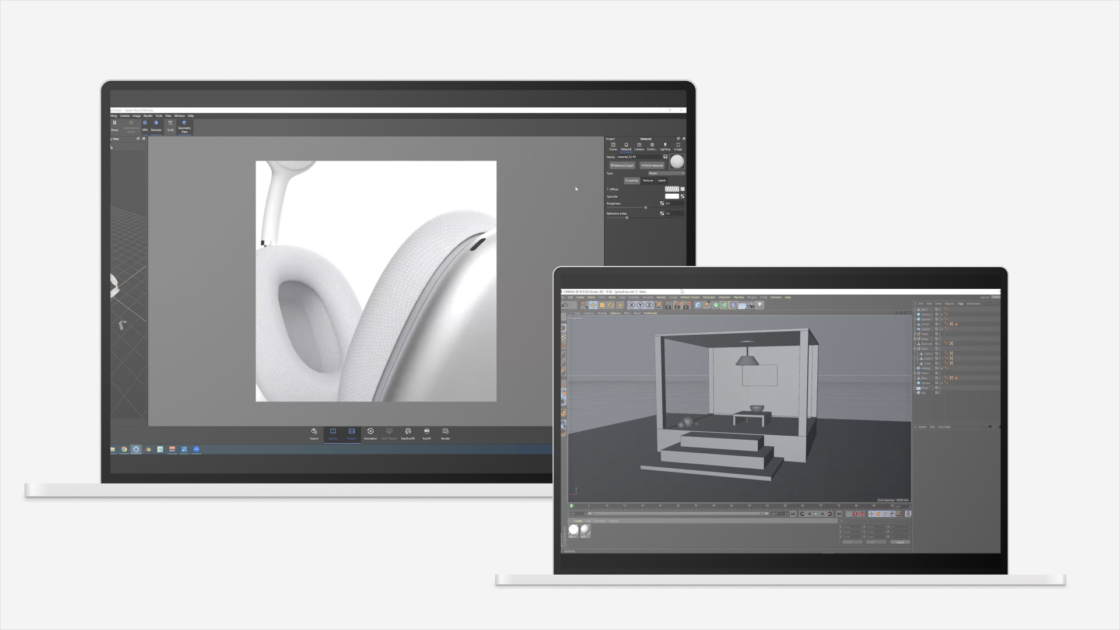Expand the Diffuse property
1120x630 pixels.
608,189
